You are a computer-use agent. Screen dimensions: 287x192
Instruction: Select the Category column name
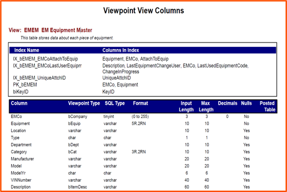pyautogui.click(x=19, y=152)
